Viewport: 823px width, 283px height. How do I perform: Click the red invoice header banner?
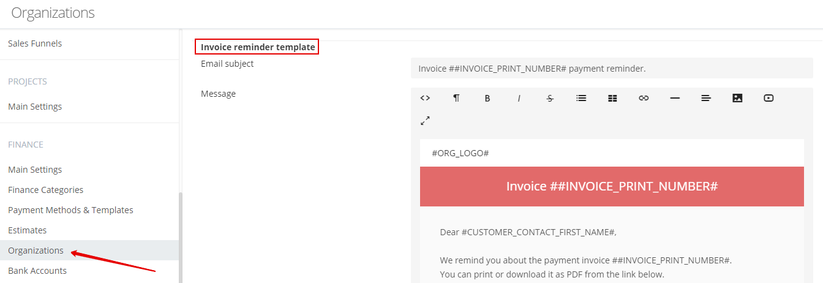(612, 186)
